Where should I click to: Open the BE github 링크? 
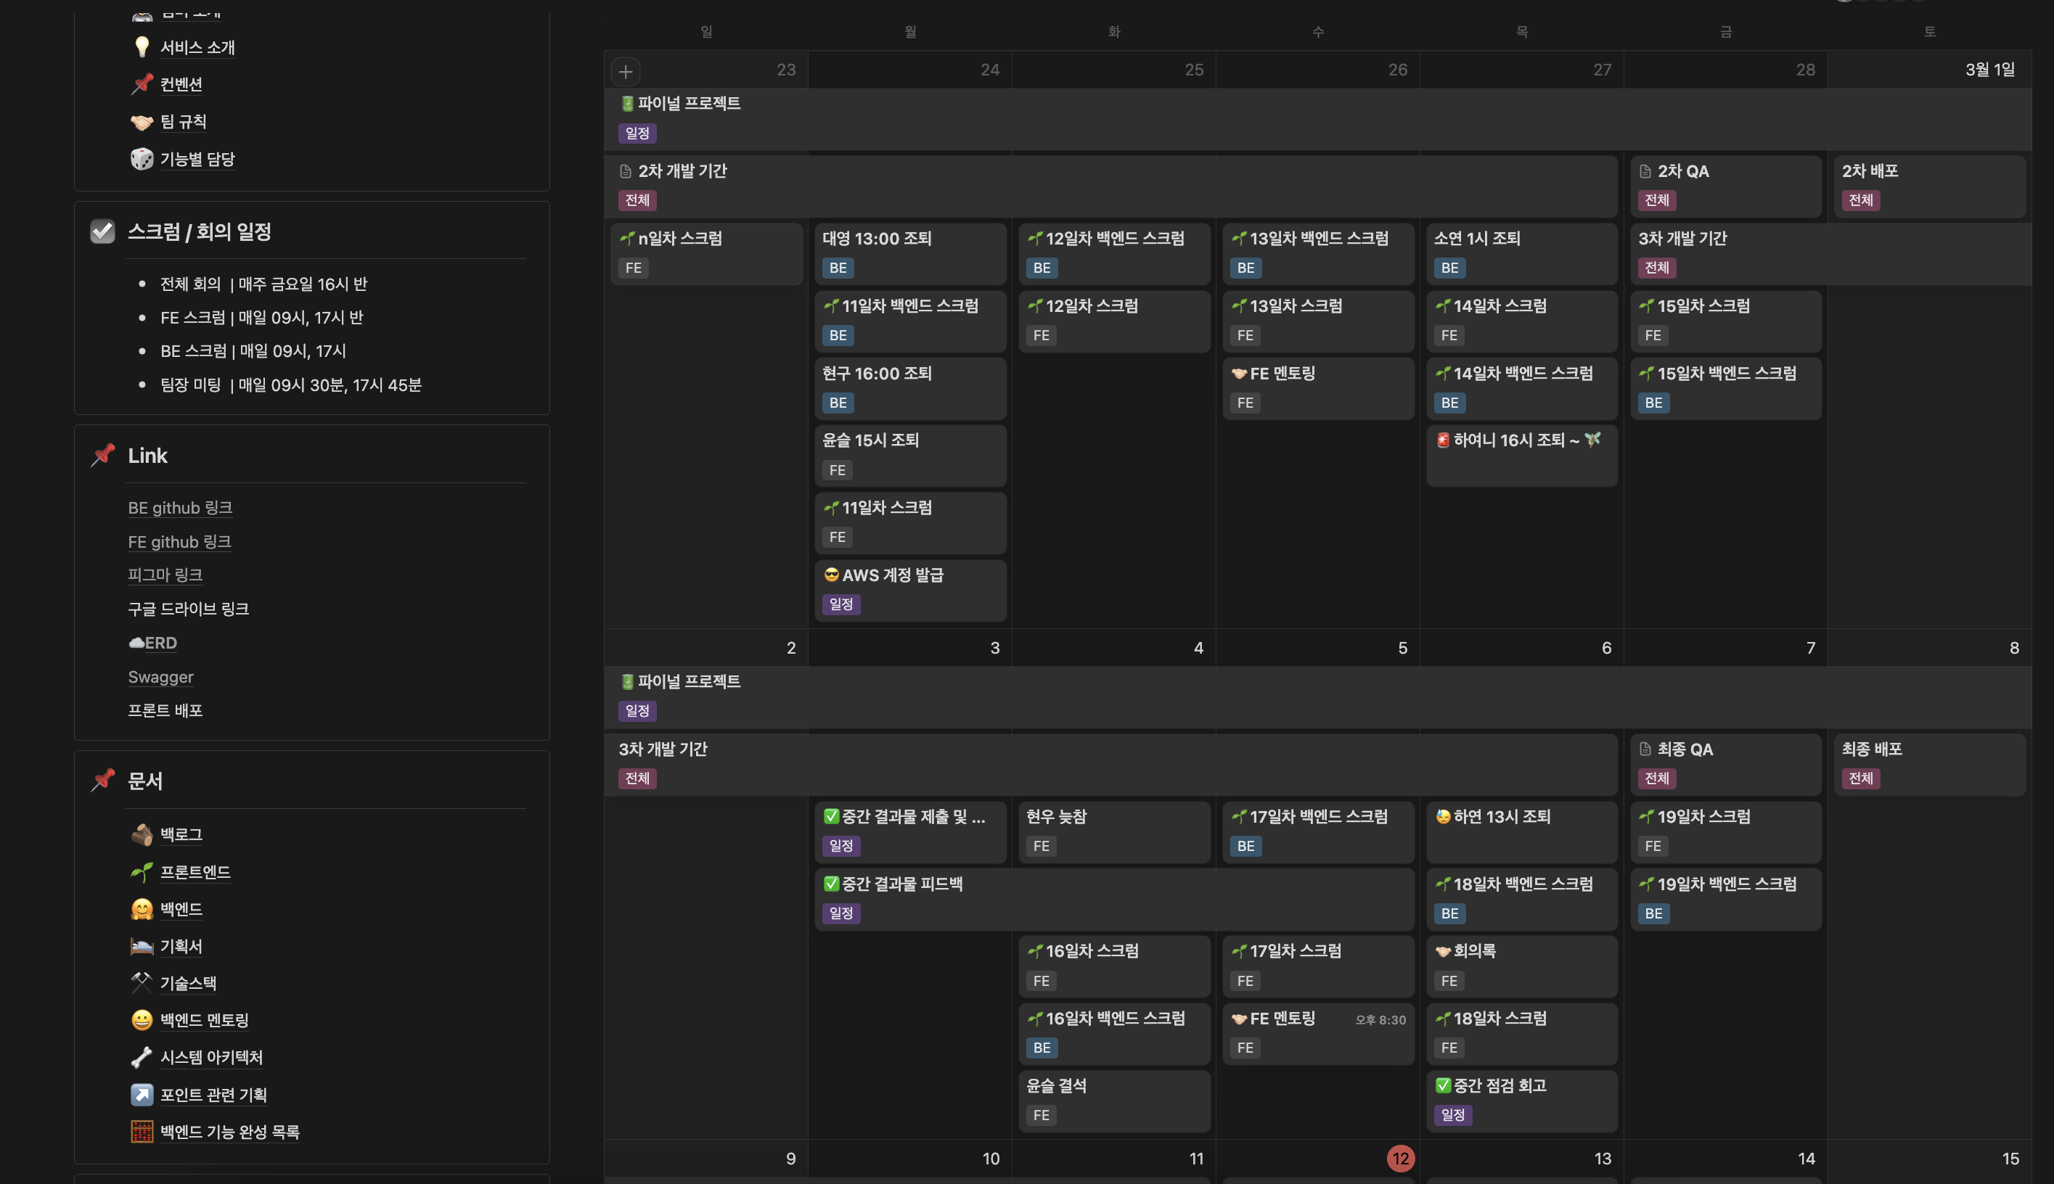(180, 507)
